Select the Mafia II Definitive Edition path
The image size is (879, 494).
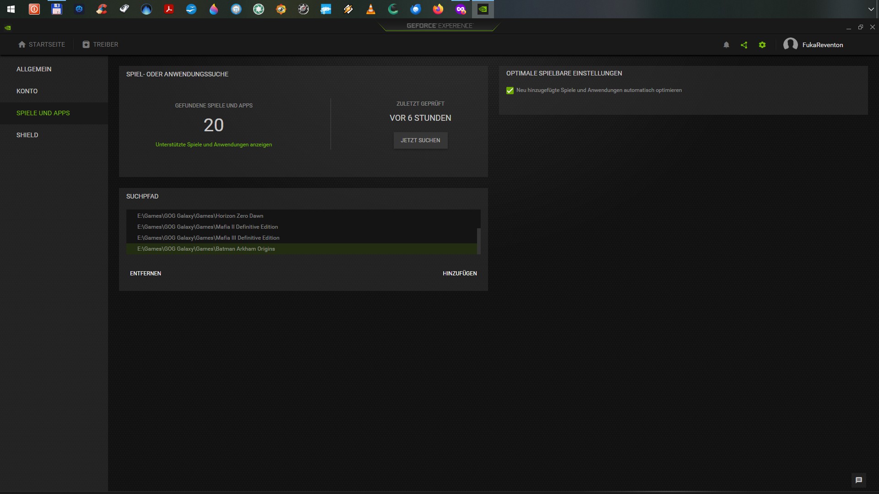point(302,227)
